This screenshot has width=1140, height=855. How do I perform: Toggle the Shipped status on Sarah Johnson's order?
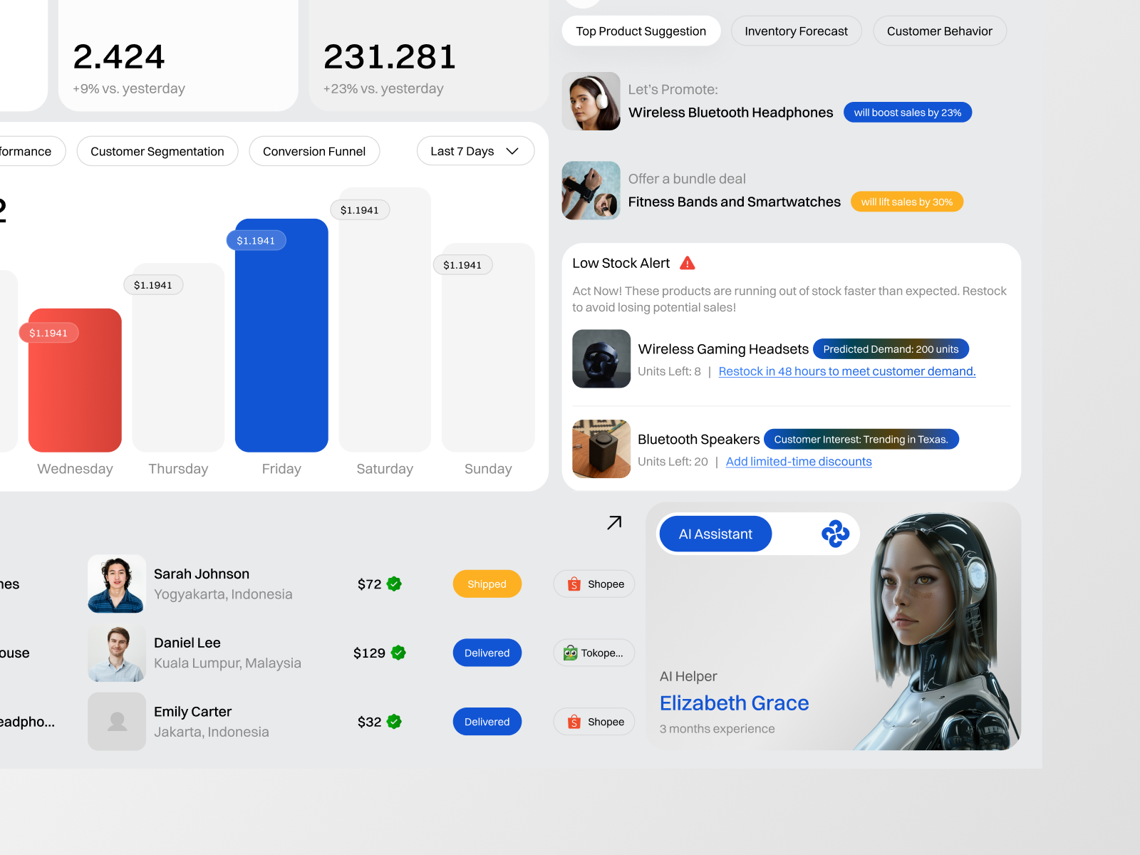tap(487, 584)
